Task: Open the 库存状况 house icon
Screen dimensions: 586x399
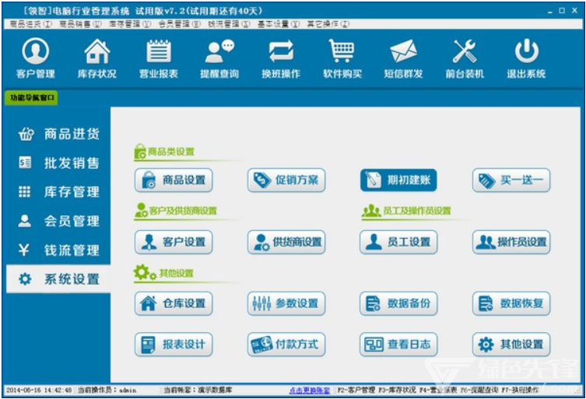Action: (x=96, y=59)
